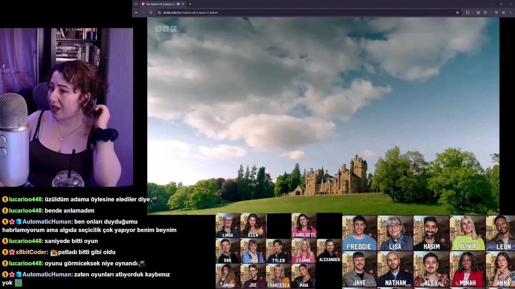Go forward in browser history
Screen dimensions: 515x289
tap(143, 12)
